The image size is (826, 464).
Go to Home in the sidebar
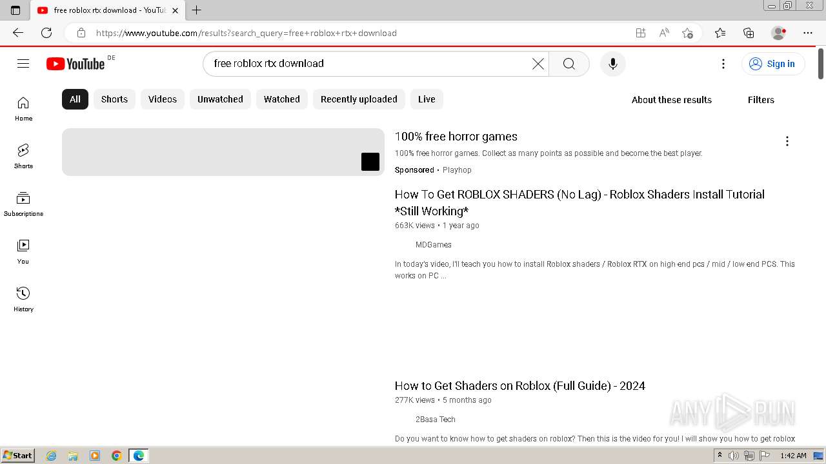(23, 109)
